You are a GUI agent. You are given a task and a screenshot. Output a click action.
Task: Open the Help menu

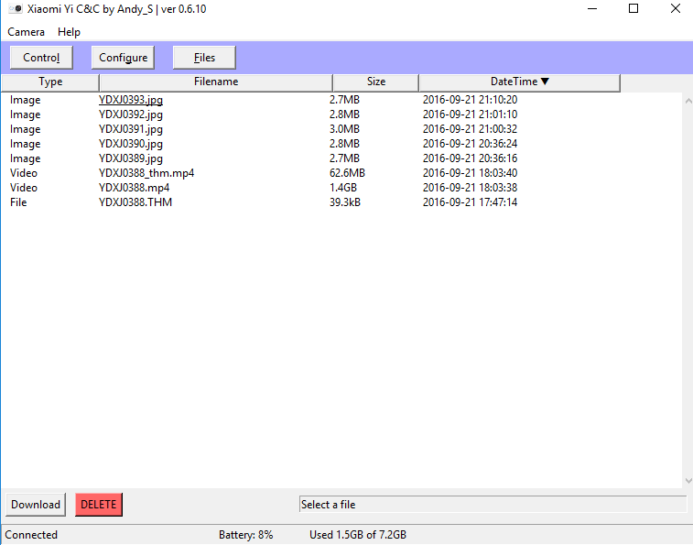point(69,32)
